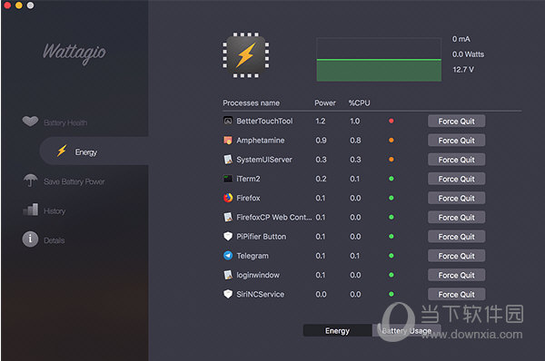Click the Details info icon

(x=30, y=239)
